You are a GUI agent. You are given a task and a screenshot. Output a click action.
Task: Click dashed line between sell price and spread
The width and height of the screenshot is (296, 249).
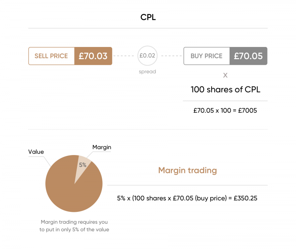(x=124, y=56)
